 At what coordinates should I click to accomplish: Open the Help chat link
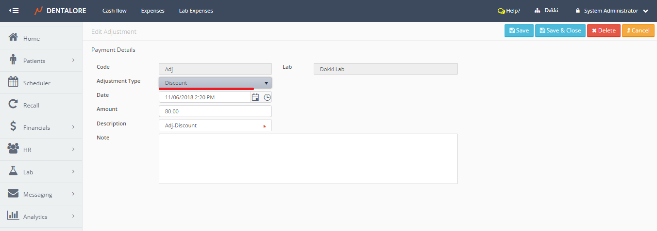coord(509,11)
